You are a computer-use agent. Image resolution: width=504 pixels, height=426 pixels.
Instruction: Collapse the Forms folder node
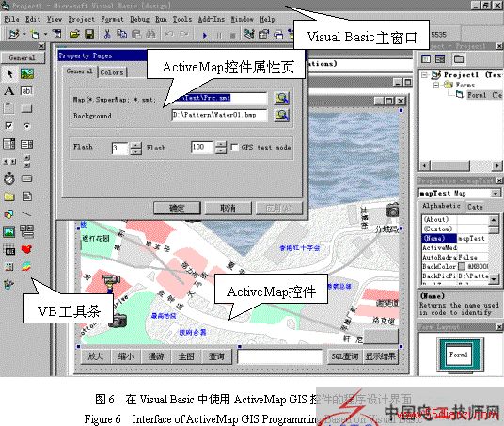coord(436,86)
